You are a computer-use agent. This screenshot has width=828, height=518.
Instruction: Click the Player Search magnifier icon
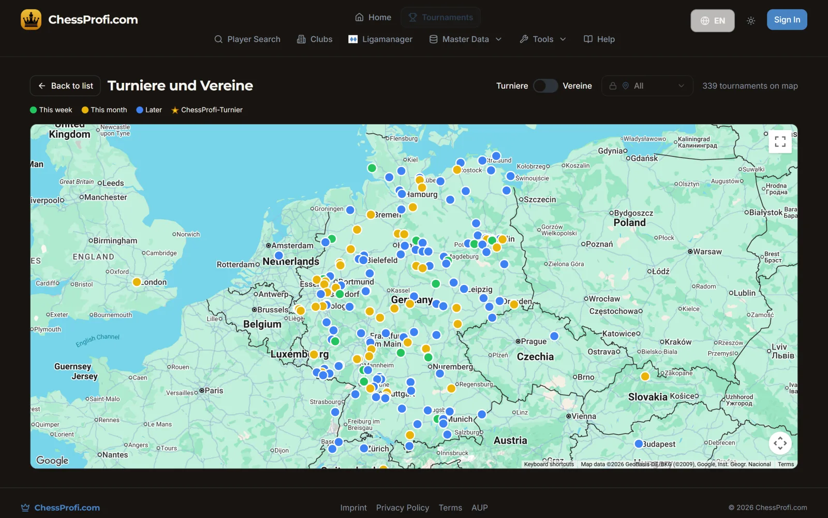pos(218,39)
